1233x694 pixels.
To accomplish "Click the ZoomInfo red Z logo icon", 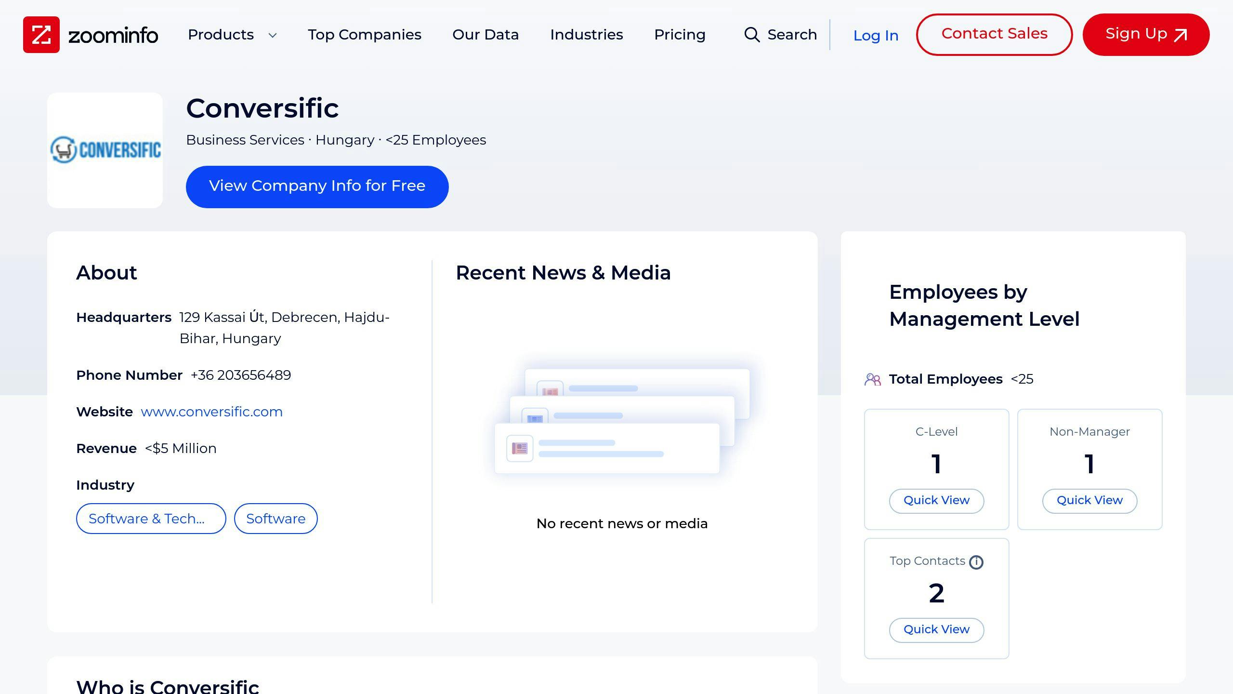I will click(41, 35).
